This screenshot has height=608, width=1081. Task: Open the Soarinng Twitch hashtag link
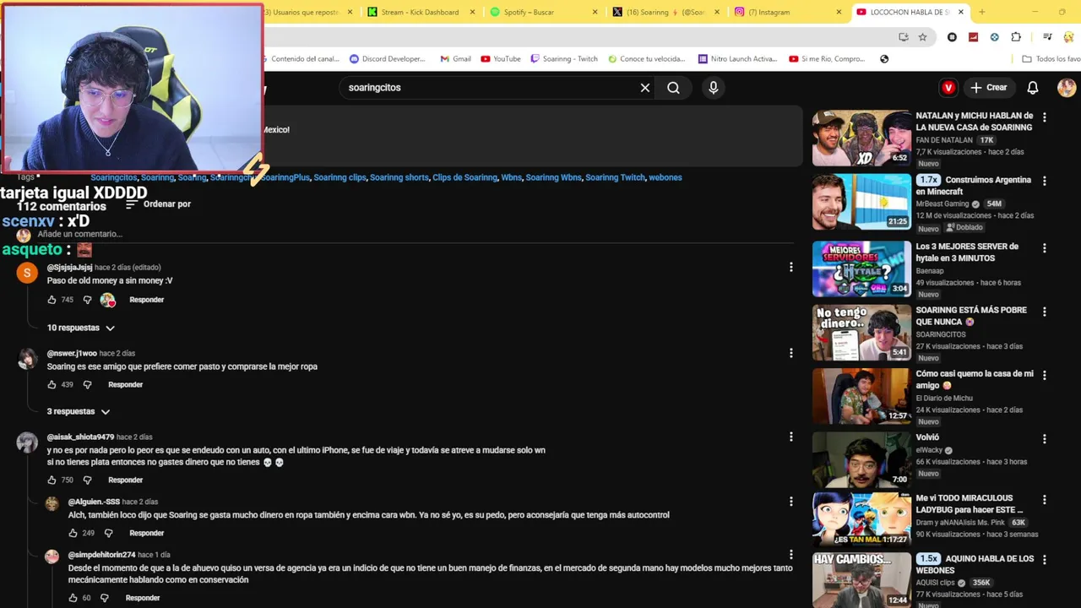pos(615,177)
